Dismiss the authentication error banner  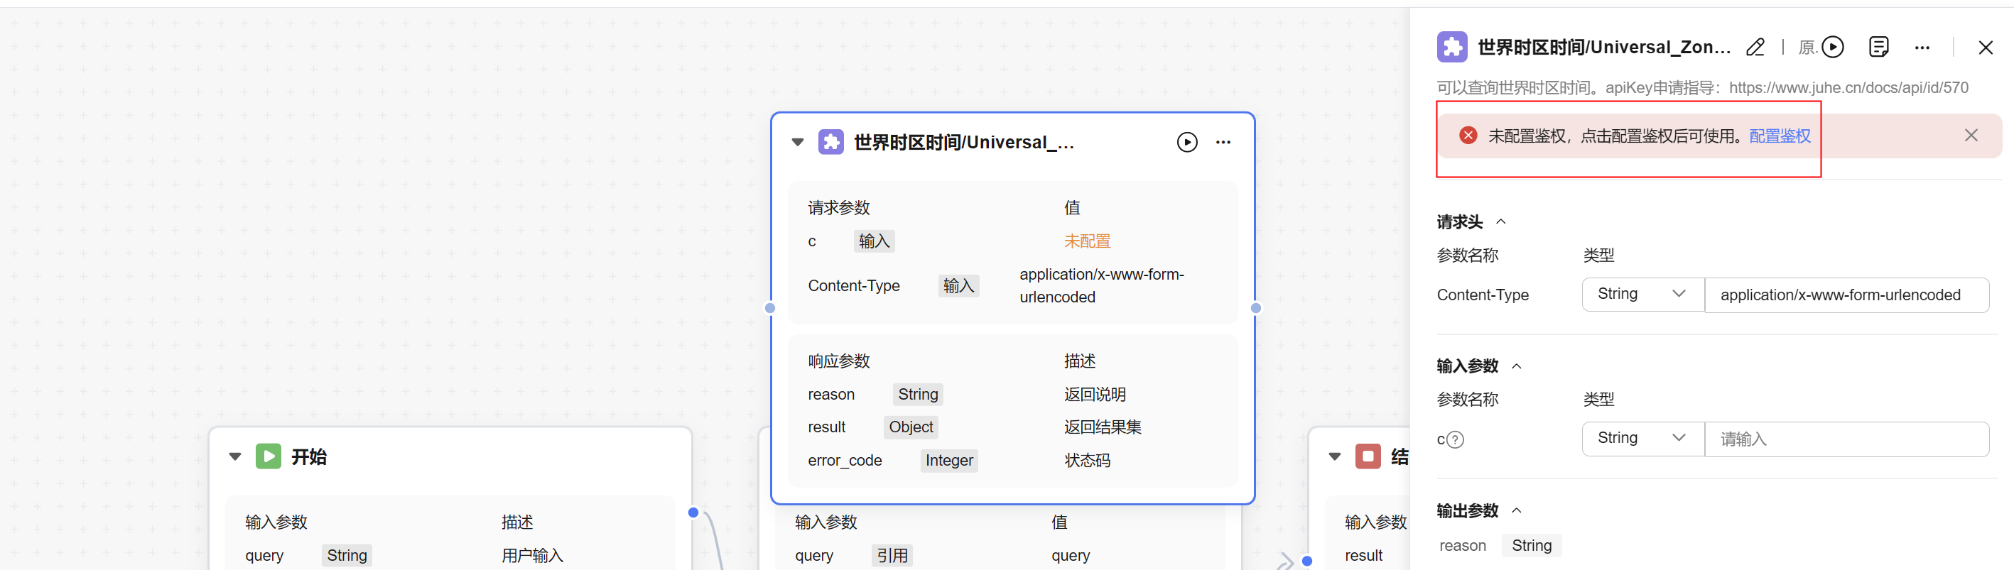point(1971,136)
